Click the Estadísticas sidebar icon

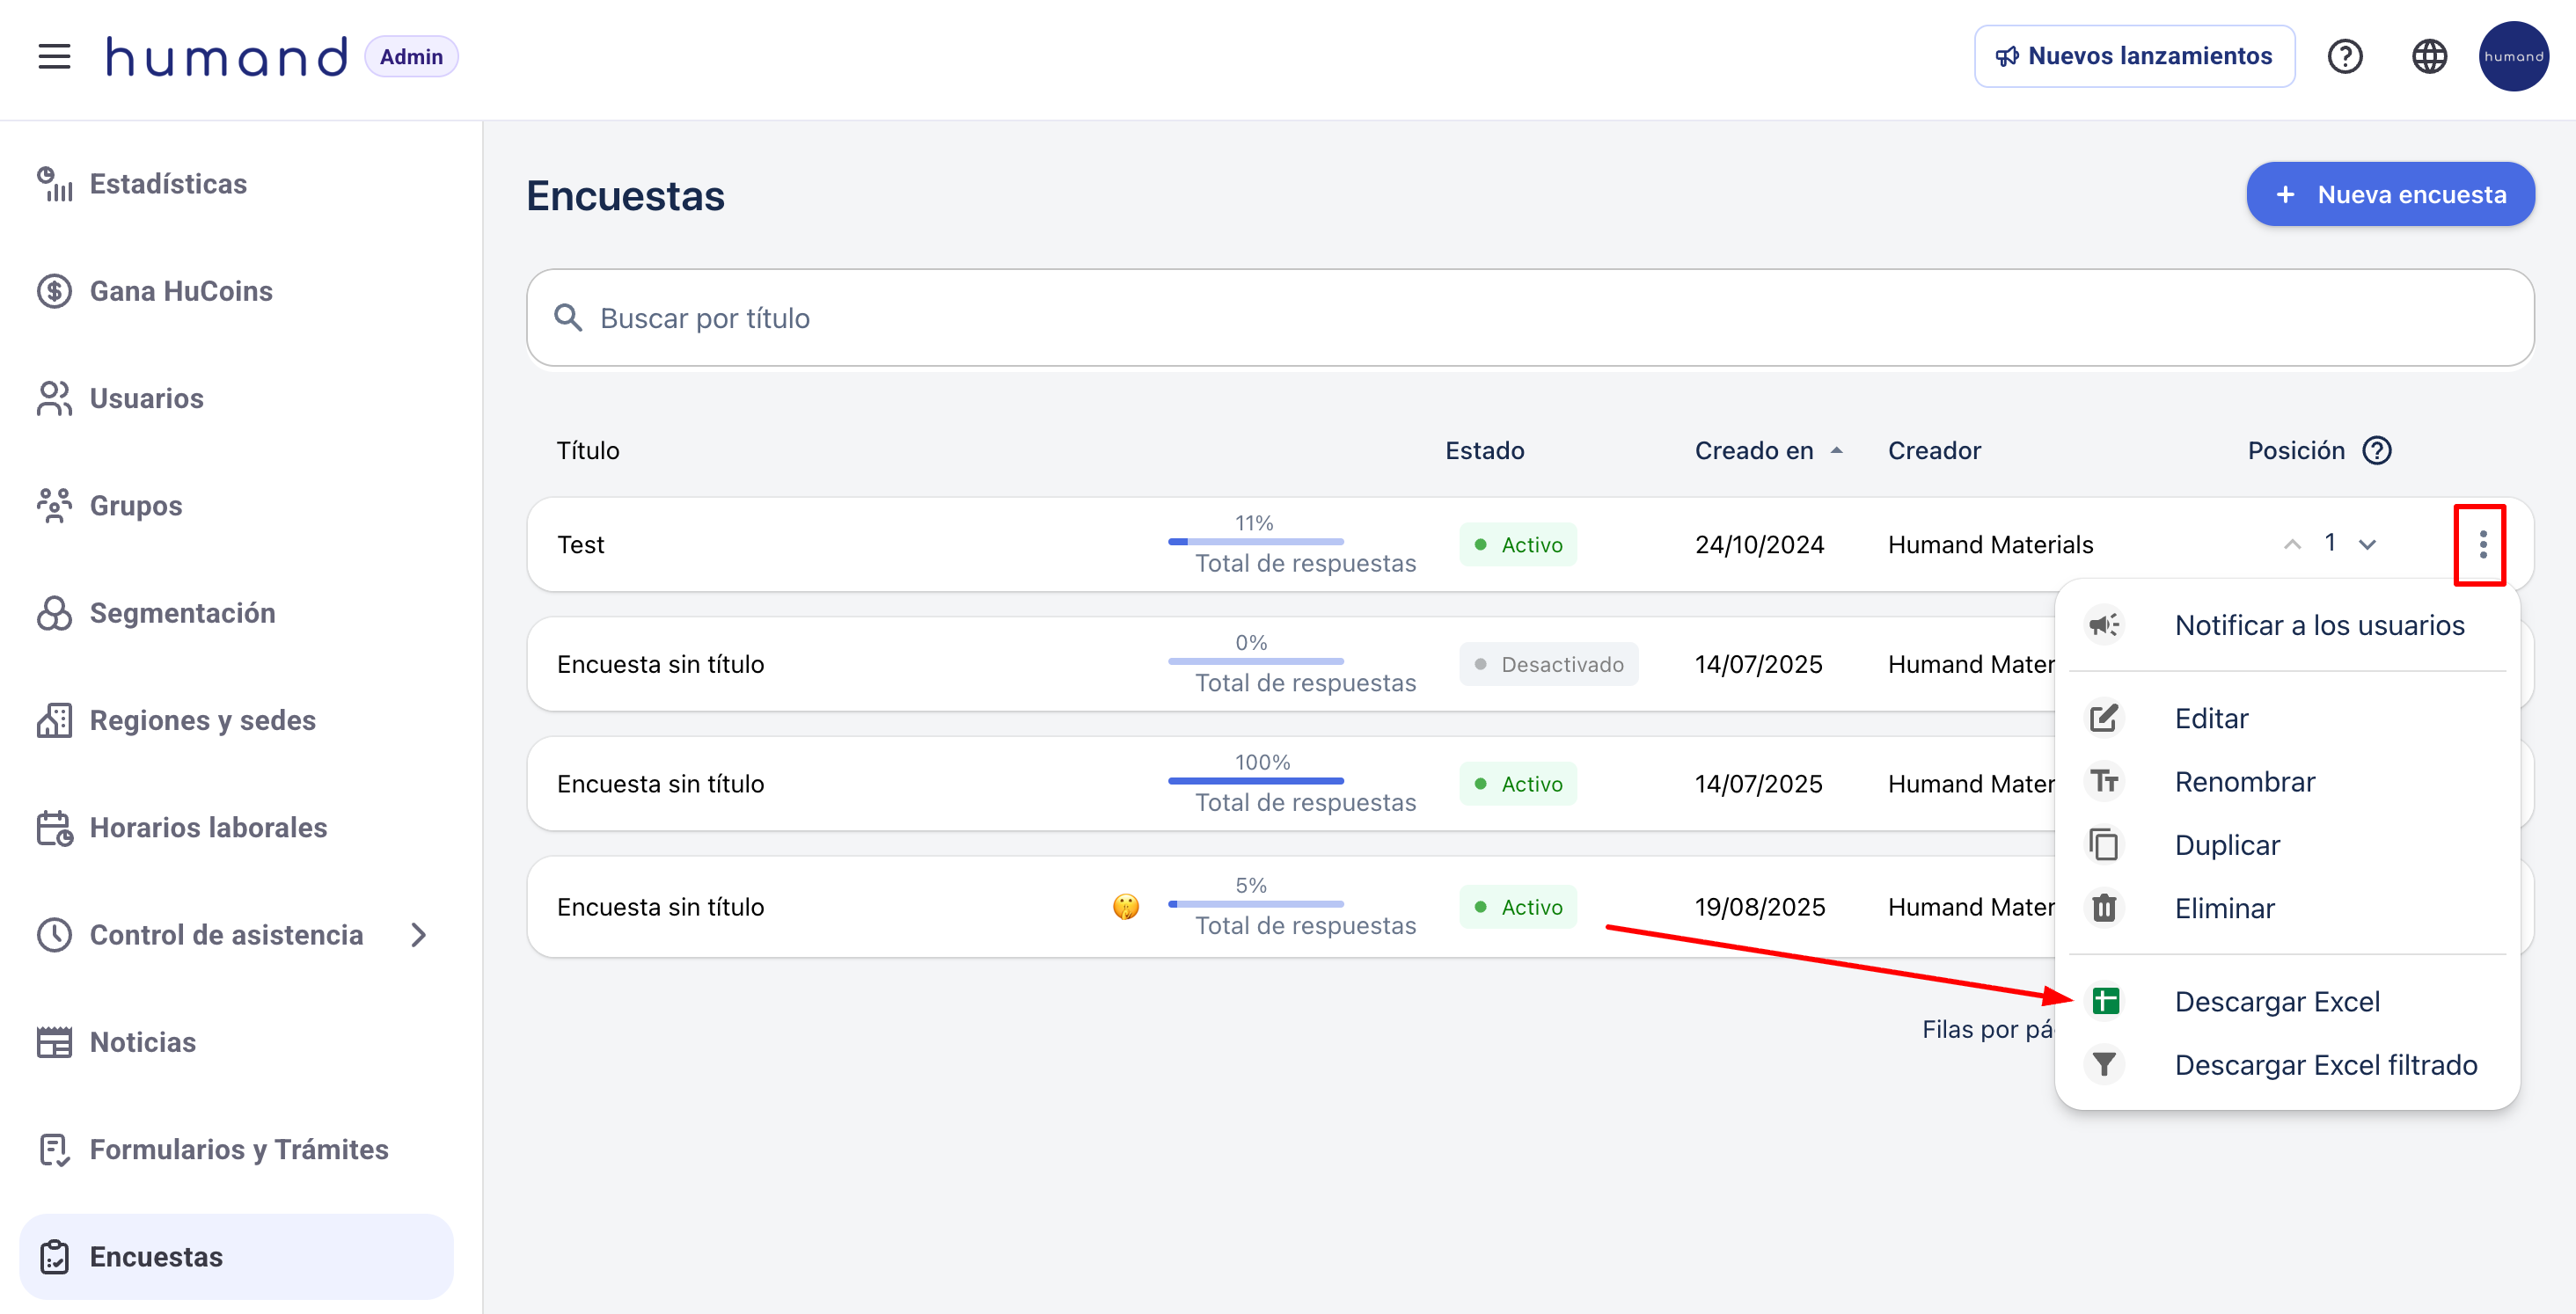54,184
